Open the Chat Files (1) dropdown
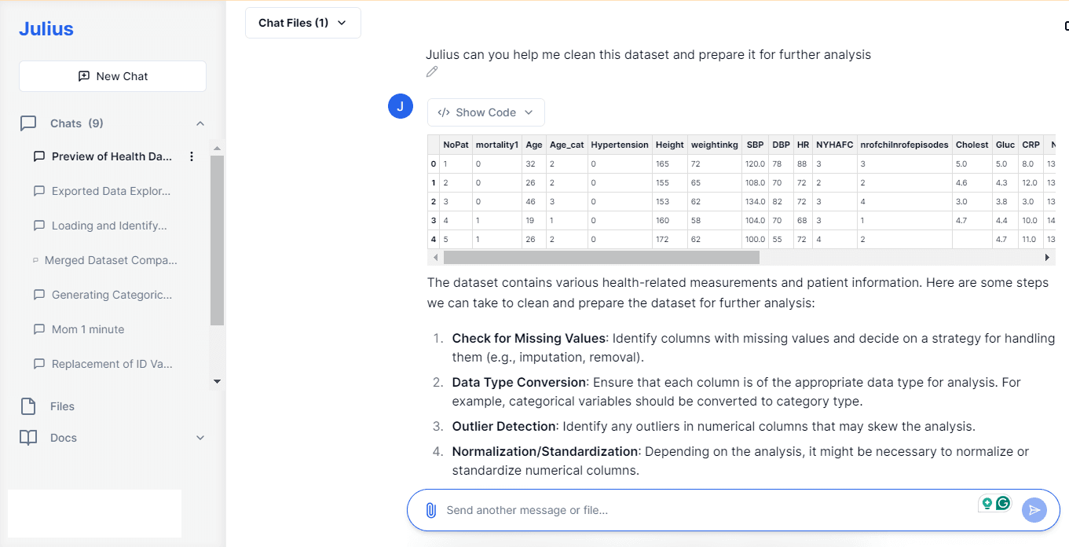Screen dimensions: 1069x547 (x=303, y=23)
